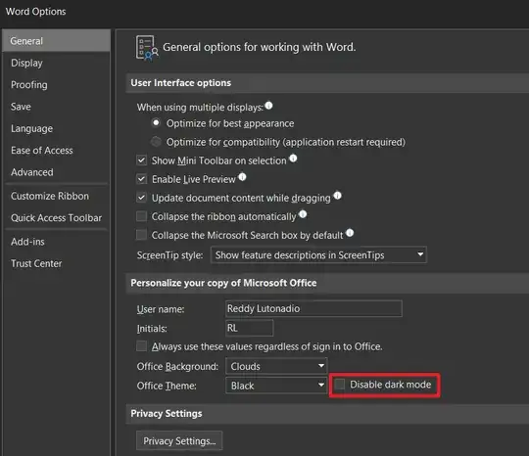
Task: Uncheck Show Mini Toolbar on selection
Action: pos(141,160)
